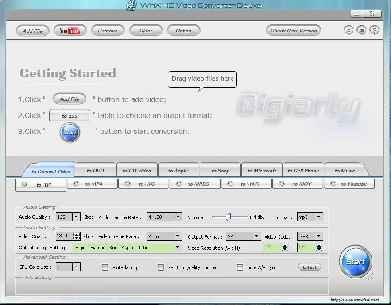Close the converter window
391x305 pixels.
372,14
